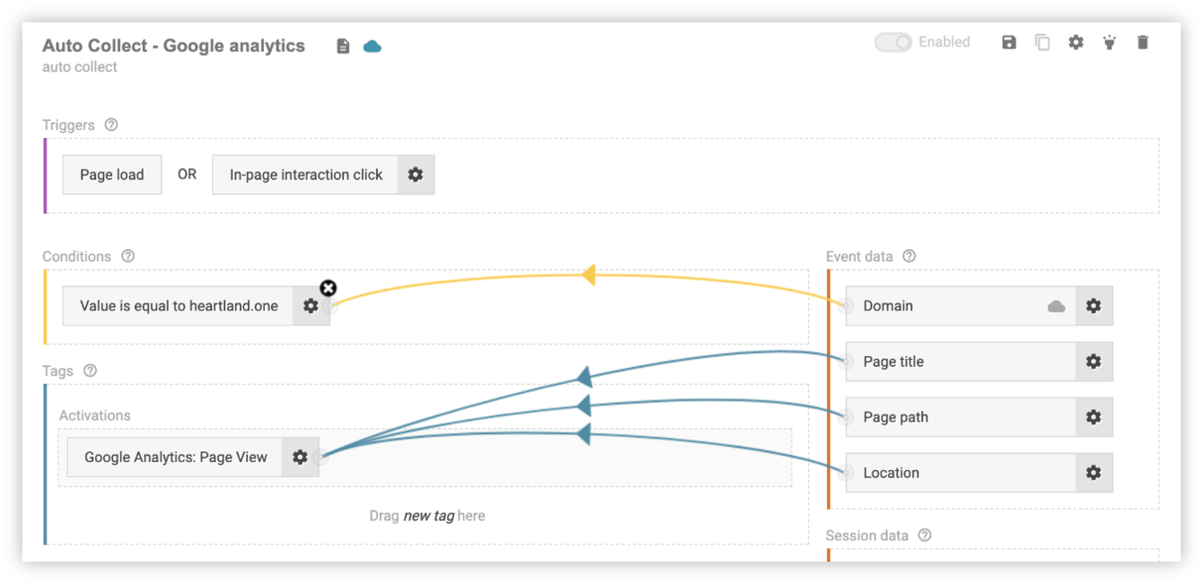The width and height of the screenshot is (1203, 584).
Task: Open gear for heartland.one condition
Action: [x=311, y=306]
